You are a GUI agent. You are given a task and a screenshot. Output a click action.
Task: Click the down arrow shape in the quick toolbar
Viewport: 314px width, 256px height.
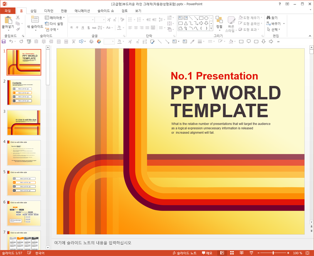point(264,42)
